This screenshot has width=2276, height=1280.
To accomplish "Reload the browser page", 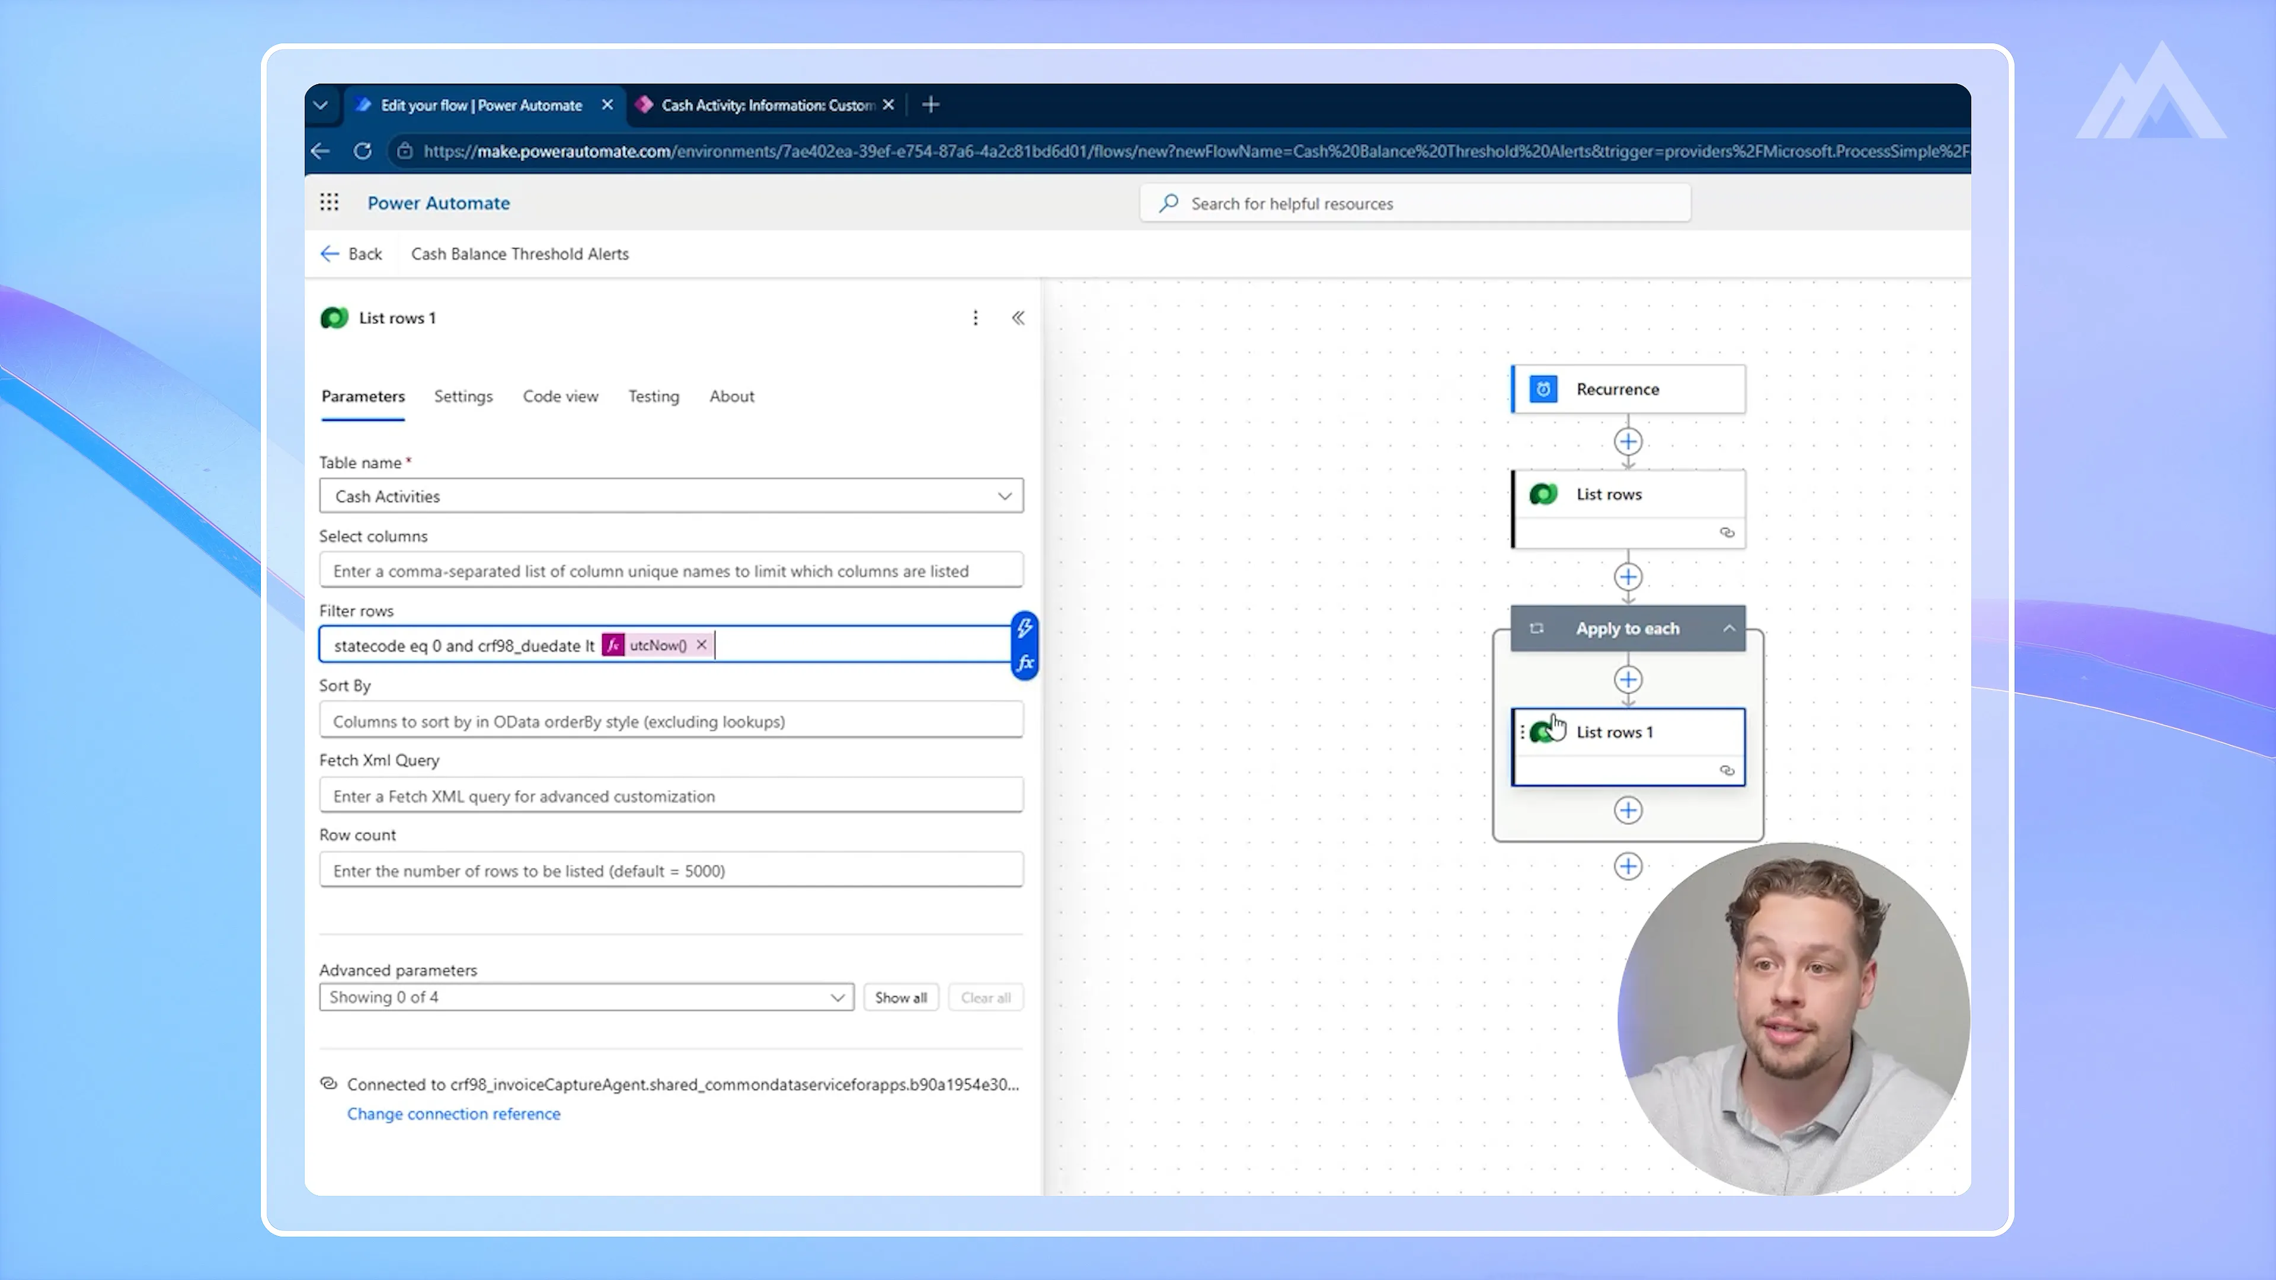I will coord(362,151).
